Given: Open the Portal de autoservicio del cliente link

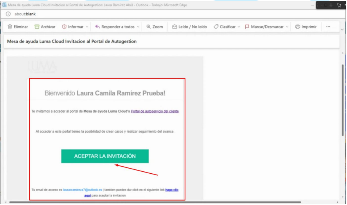Looking at the screenshot, I should (155, 111).
